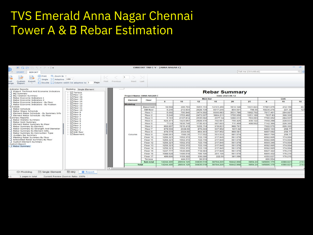Click the Undo arrow in title bar

[x=37, y=68]
